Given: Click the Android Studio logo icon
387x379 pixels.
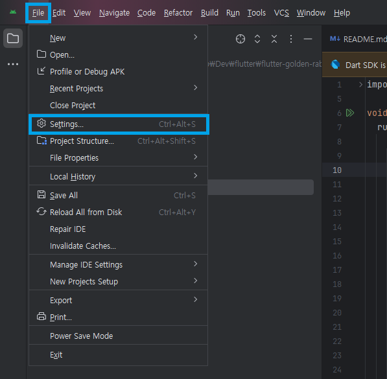Looking at the screenshot, I should [x=13, y=12].
